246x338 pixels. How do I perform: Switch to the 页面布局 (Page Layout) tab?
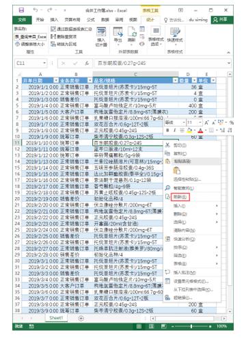click(x=72, y=20)
